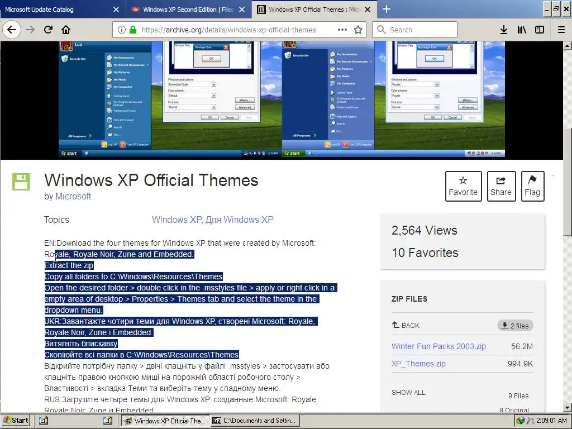Click the 10 Favorites text
572x429 pixels.
point(425,252)
